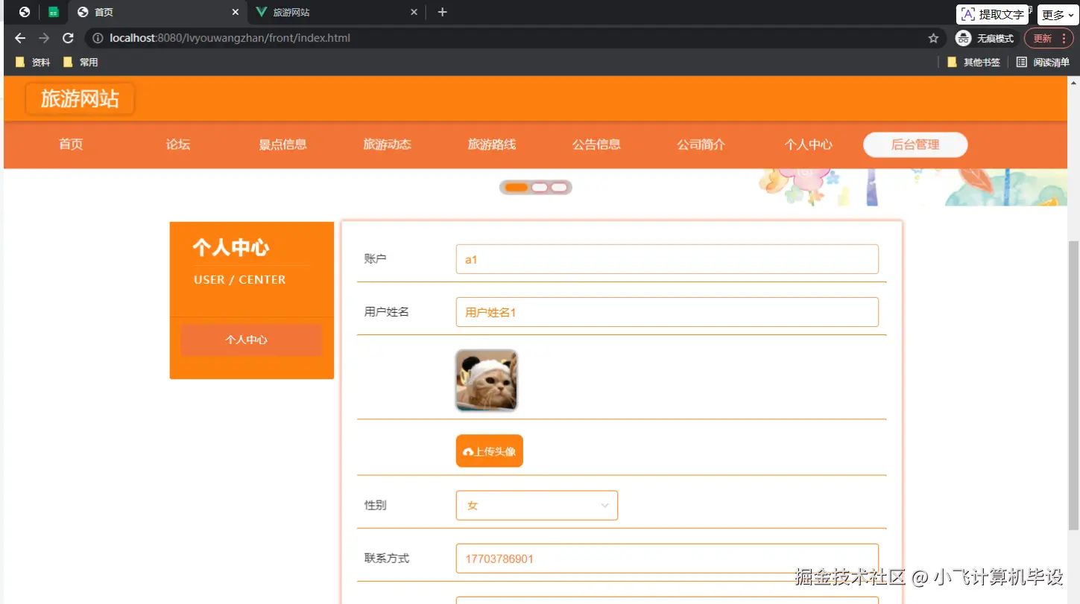Open 论坛 navigation item
This screenshot has width=1080, height=604.
click(x=178, y=144)
